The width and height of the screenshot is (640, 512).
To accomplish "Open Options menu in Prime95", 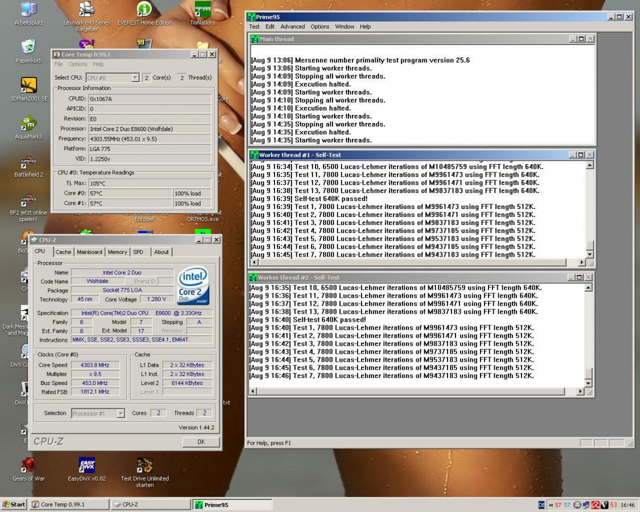I will click(319, 27).
